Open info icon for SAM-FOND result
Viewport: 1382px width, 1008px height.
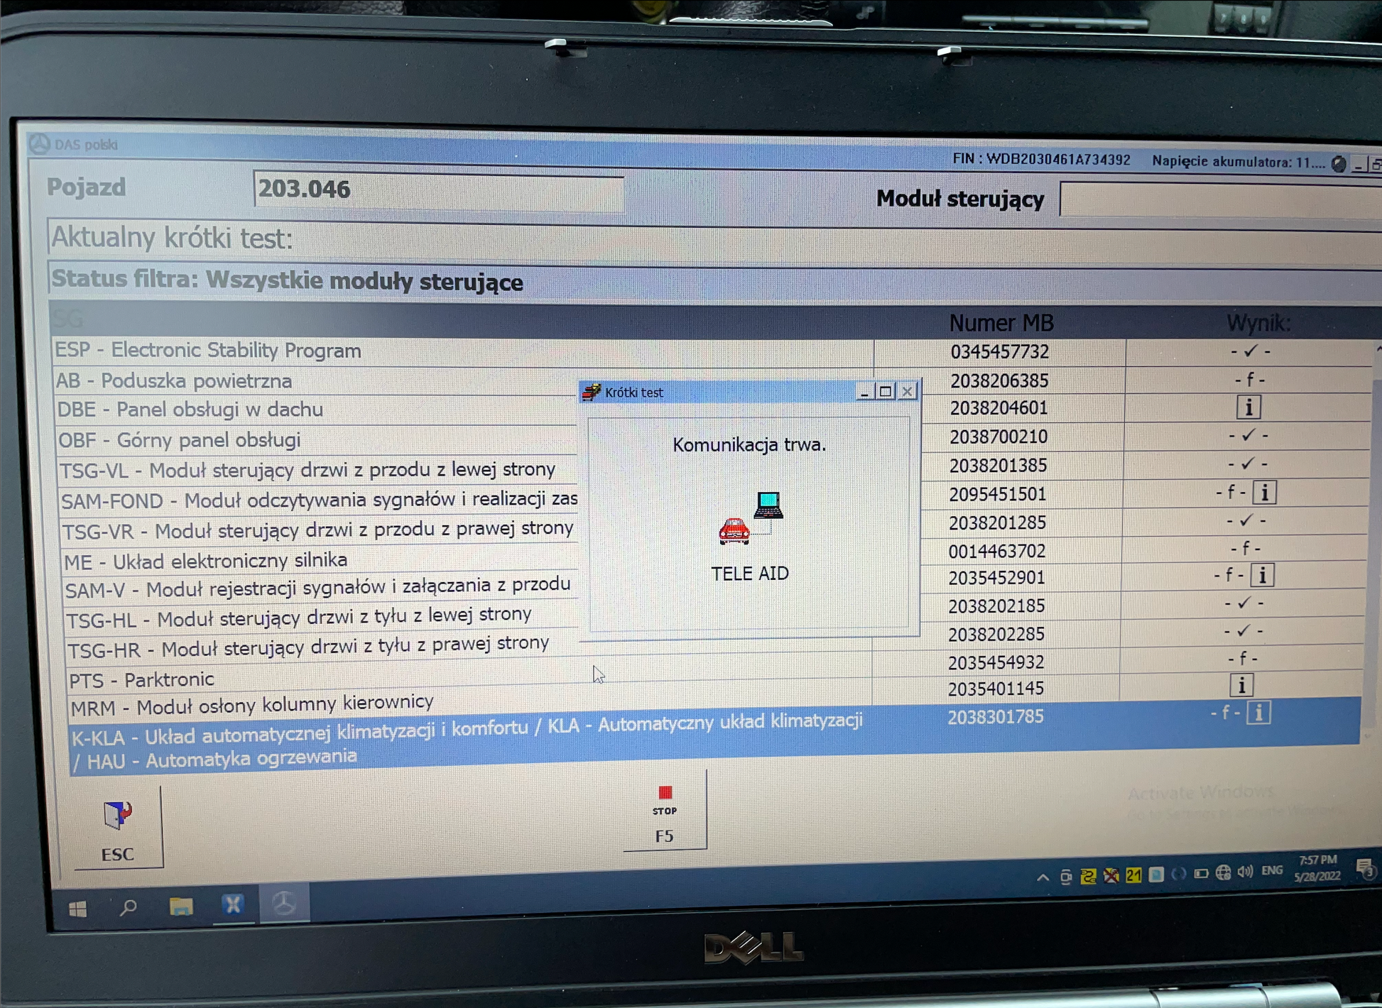[x=1264, y=492]
